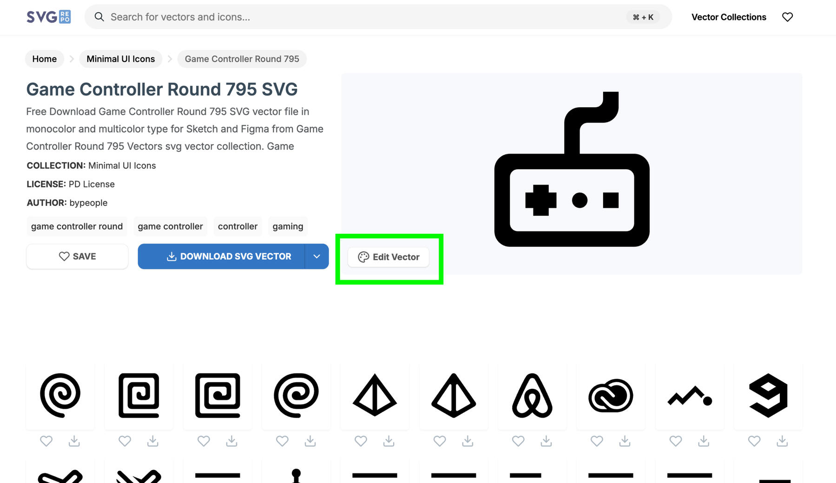
Task: Click the SVG Repo logo
Action: [x=48, y=17]
